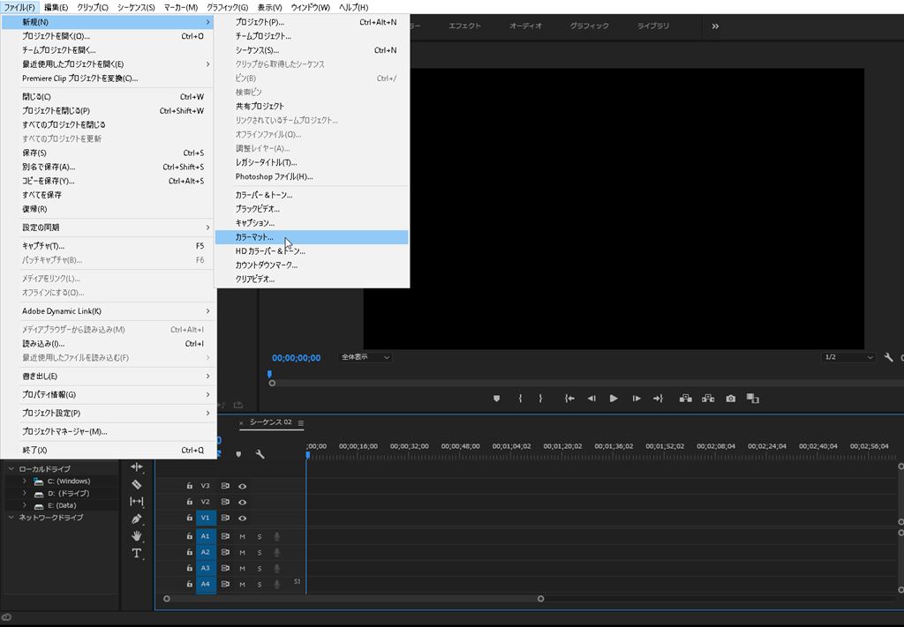Choose クリアビデオ... menu item
Image resolution: width=904 pixels, height=627 pixels.
312,280
